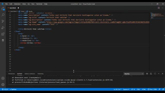Open the Edit menu
The height and width of the screenshot is (93, 165).
point(11,4)
